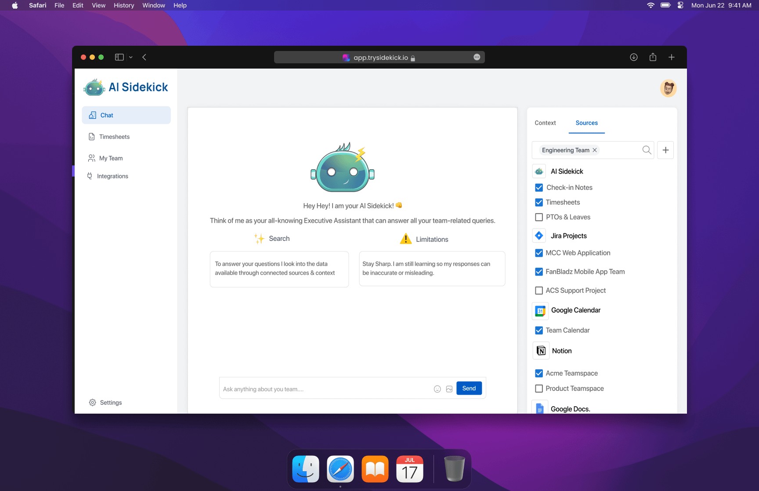
Task: Open the Chat sidebar item
Action: [x=126, y=115]
